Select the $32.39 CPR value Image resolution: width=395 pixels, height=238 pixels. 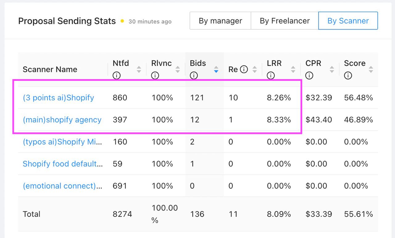[x=319, y=98]
